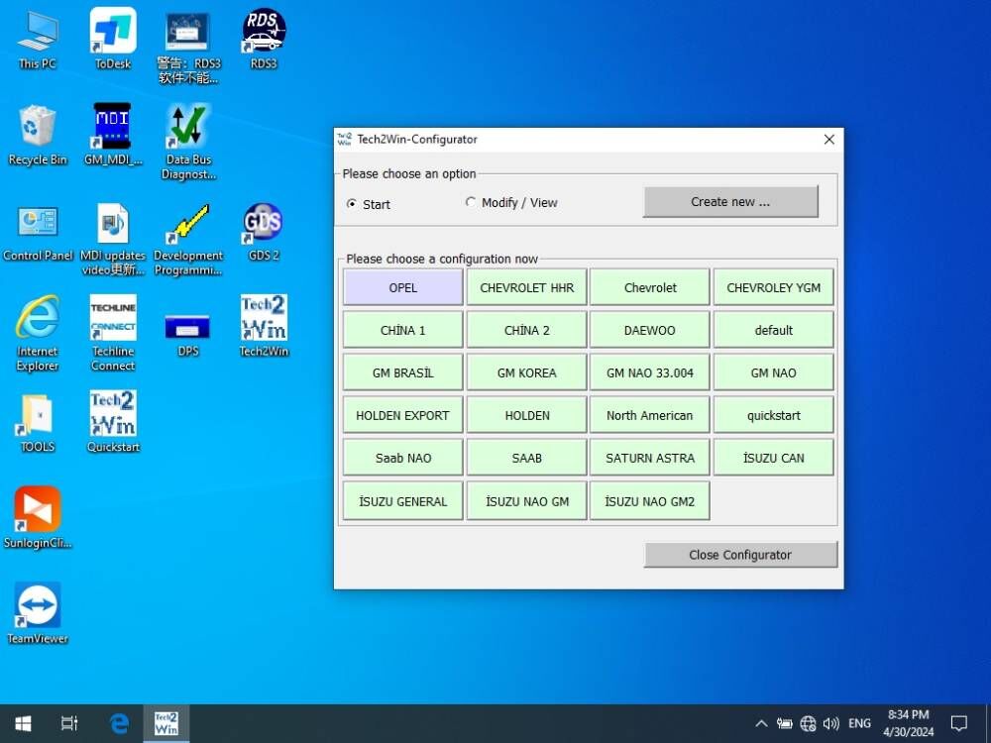This screenshot has height=743, width=991.
Task: Choose the CHEVROLEY YGM configuration
Action: pos(774,287)
